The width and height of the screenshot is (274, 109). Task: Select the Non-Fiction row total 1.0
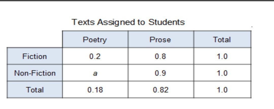point(222,73)
